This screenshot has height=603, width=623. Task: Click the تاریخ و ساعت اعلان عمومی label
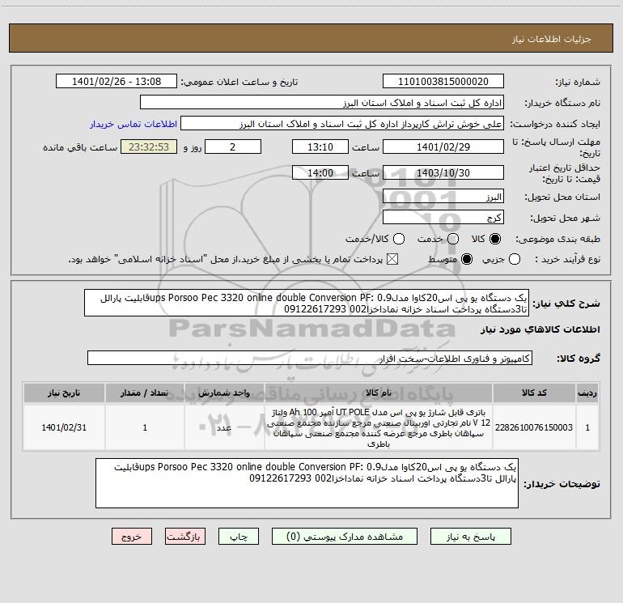239,82
